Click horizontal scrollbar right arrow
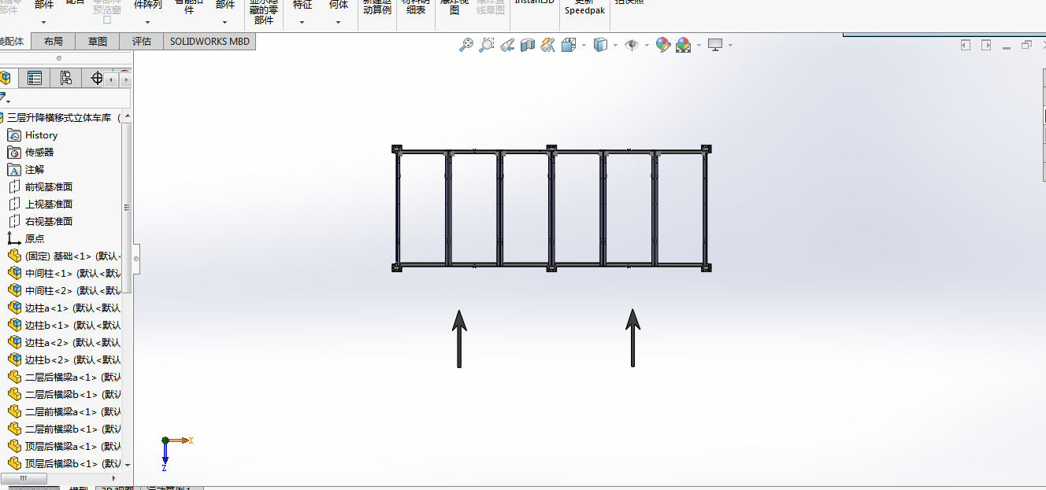Screen dimensions: 1046x490 pyautogui.click(x=115, y=478)
